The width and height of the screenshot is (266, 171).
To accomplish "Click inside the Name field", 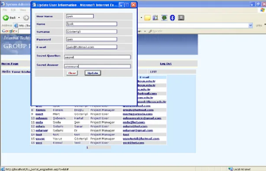I will [x=91, y=24].
